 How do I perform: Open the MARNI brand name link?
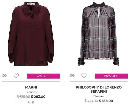click(x=31, y=87)
